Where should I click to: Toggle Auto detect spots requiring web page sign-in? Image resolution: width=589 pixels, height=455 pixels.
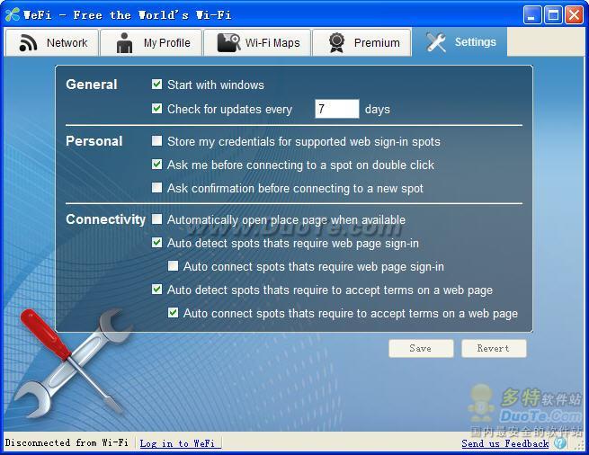tap(157, 243)
